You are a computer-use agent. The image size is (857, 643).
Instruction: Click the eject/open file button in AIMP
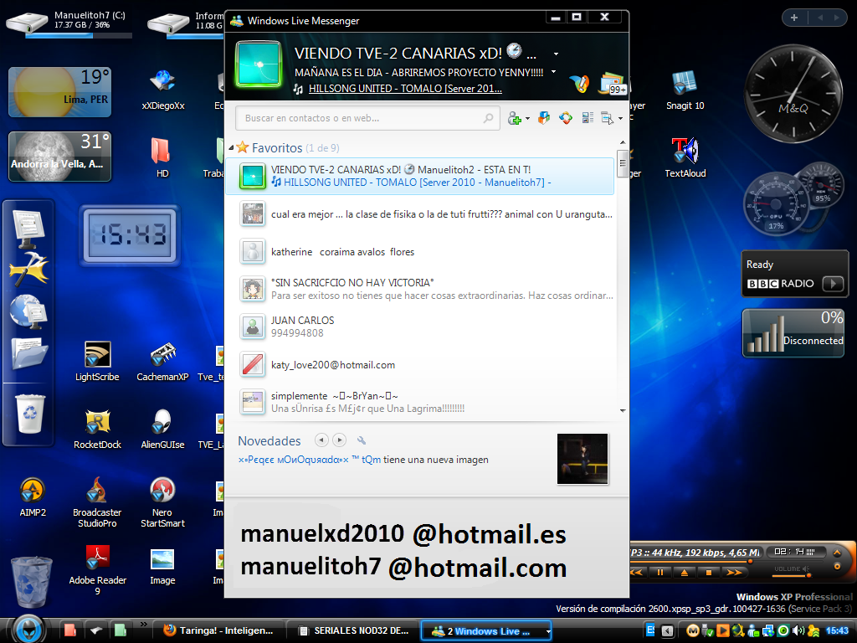point(684,573)
